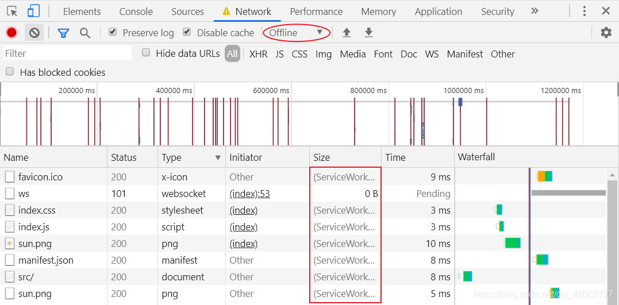Open the network search magnifier
The height and width of the screenshot is (305, 619).
click(x=85, y=33)
